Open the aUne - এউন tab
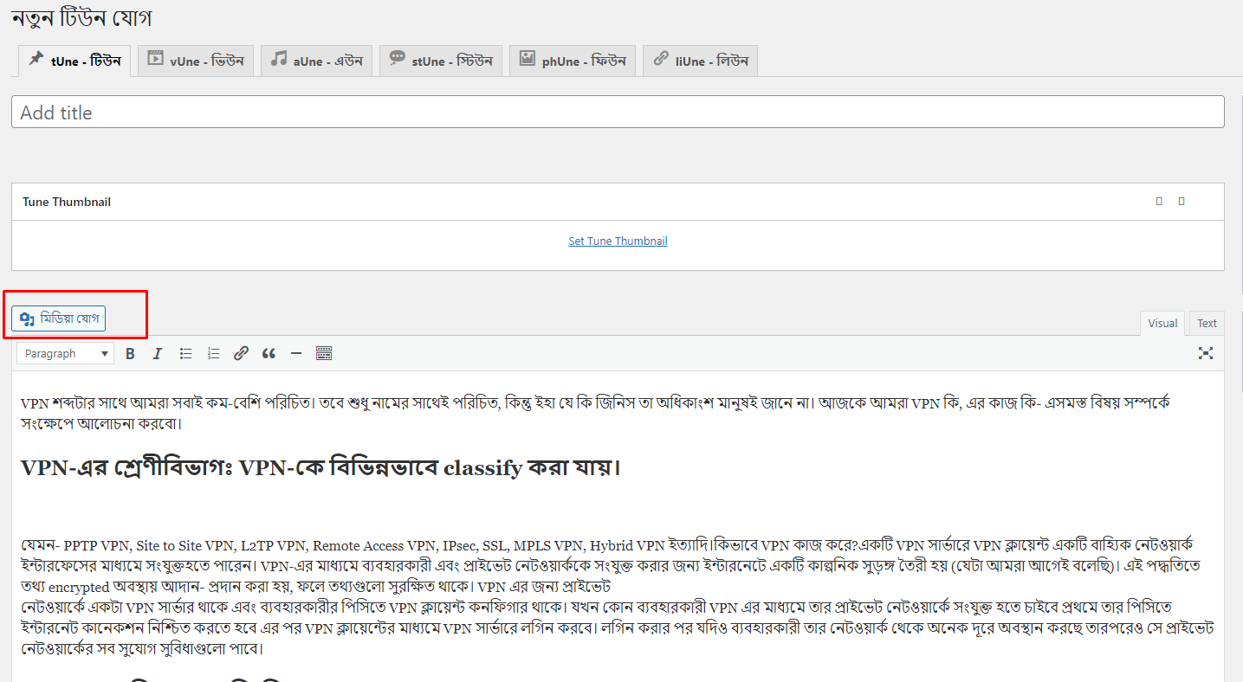Image resolution: width=1243 pixels, height=682 pixels. click(316, 60)
